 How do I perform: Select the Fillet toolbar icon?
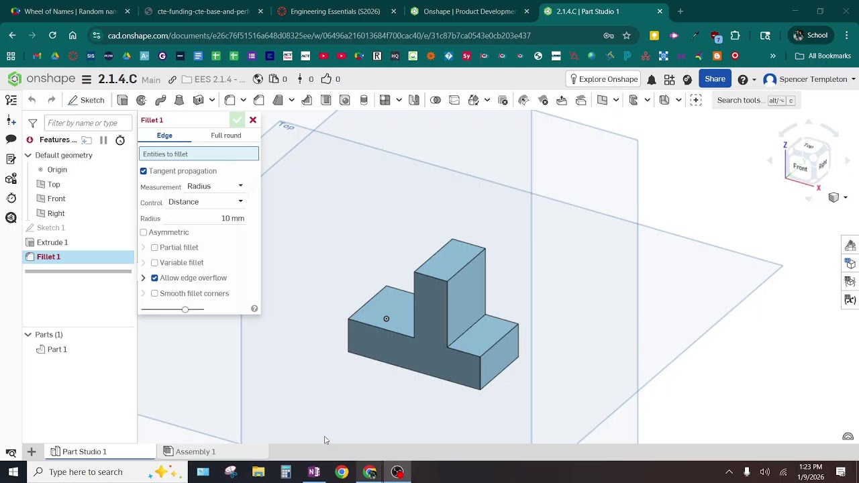[x=230, y=100]
